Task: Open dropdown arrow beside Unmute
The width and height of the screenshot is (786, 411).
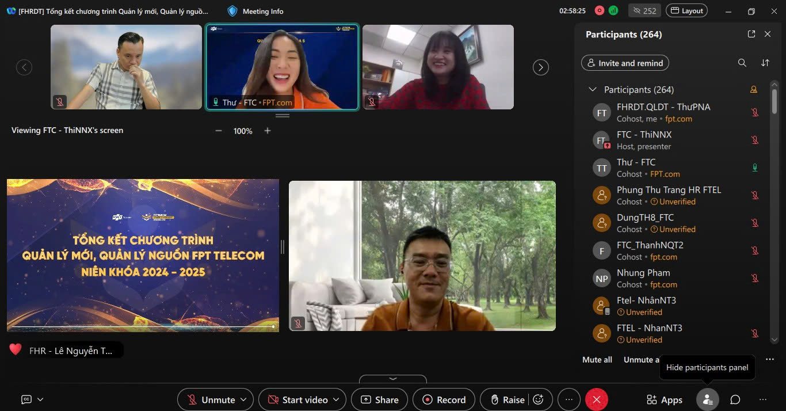Action: coord(243,399)
